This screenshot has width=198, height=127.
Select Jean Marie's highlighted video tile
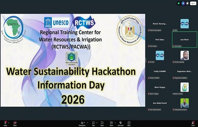coord(184,40)
